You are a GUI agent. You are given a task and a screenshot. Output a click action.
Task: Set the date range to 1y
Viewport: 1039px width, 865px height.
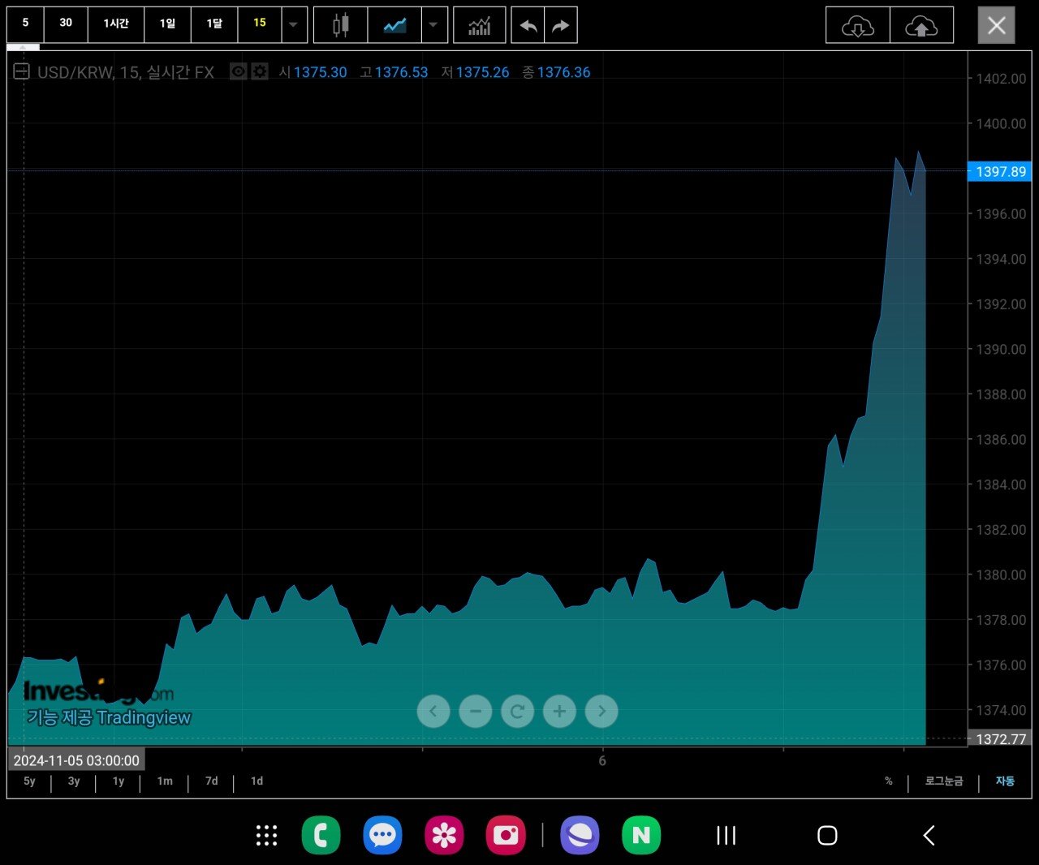119,781
